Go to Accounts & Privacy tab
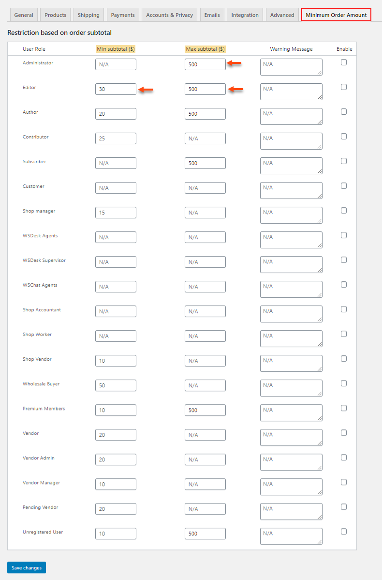 [170, 15]
